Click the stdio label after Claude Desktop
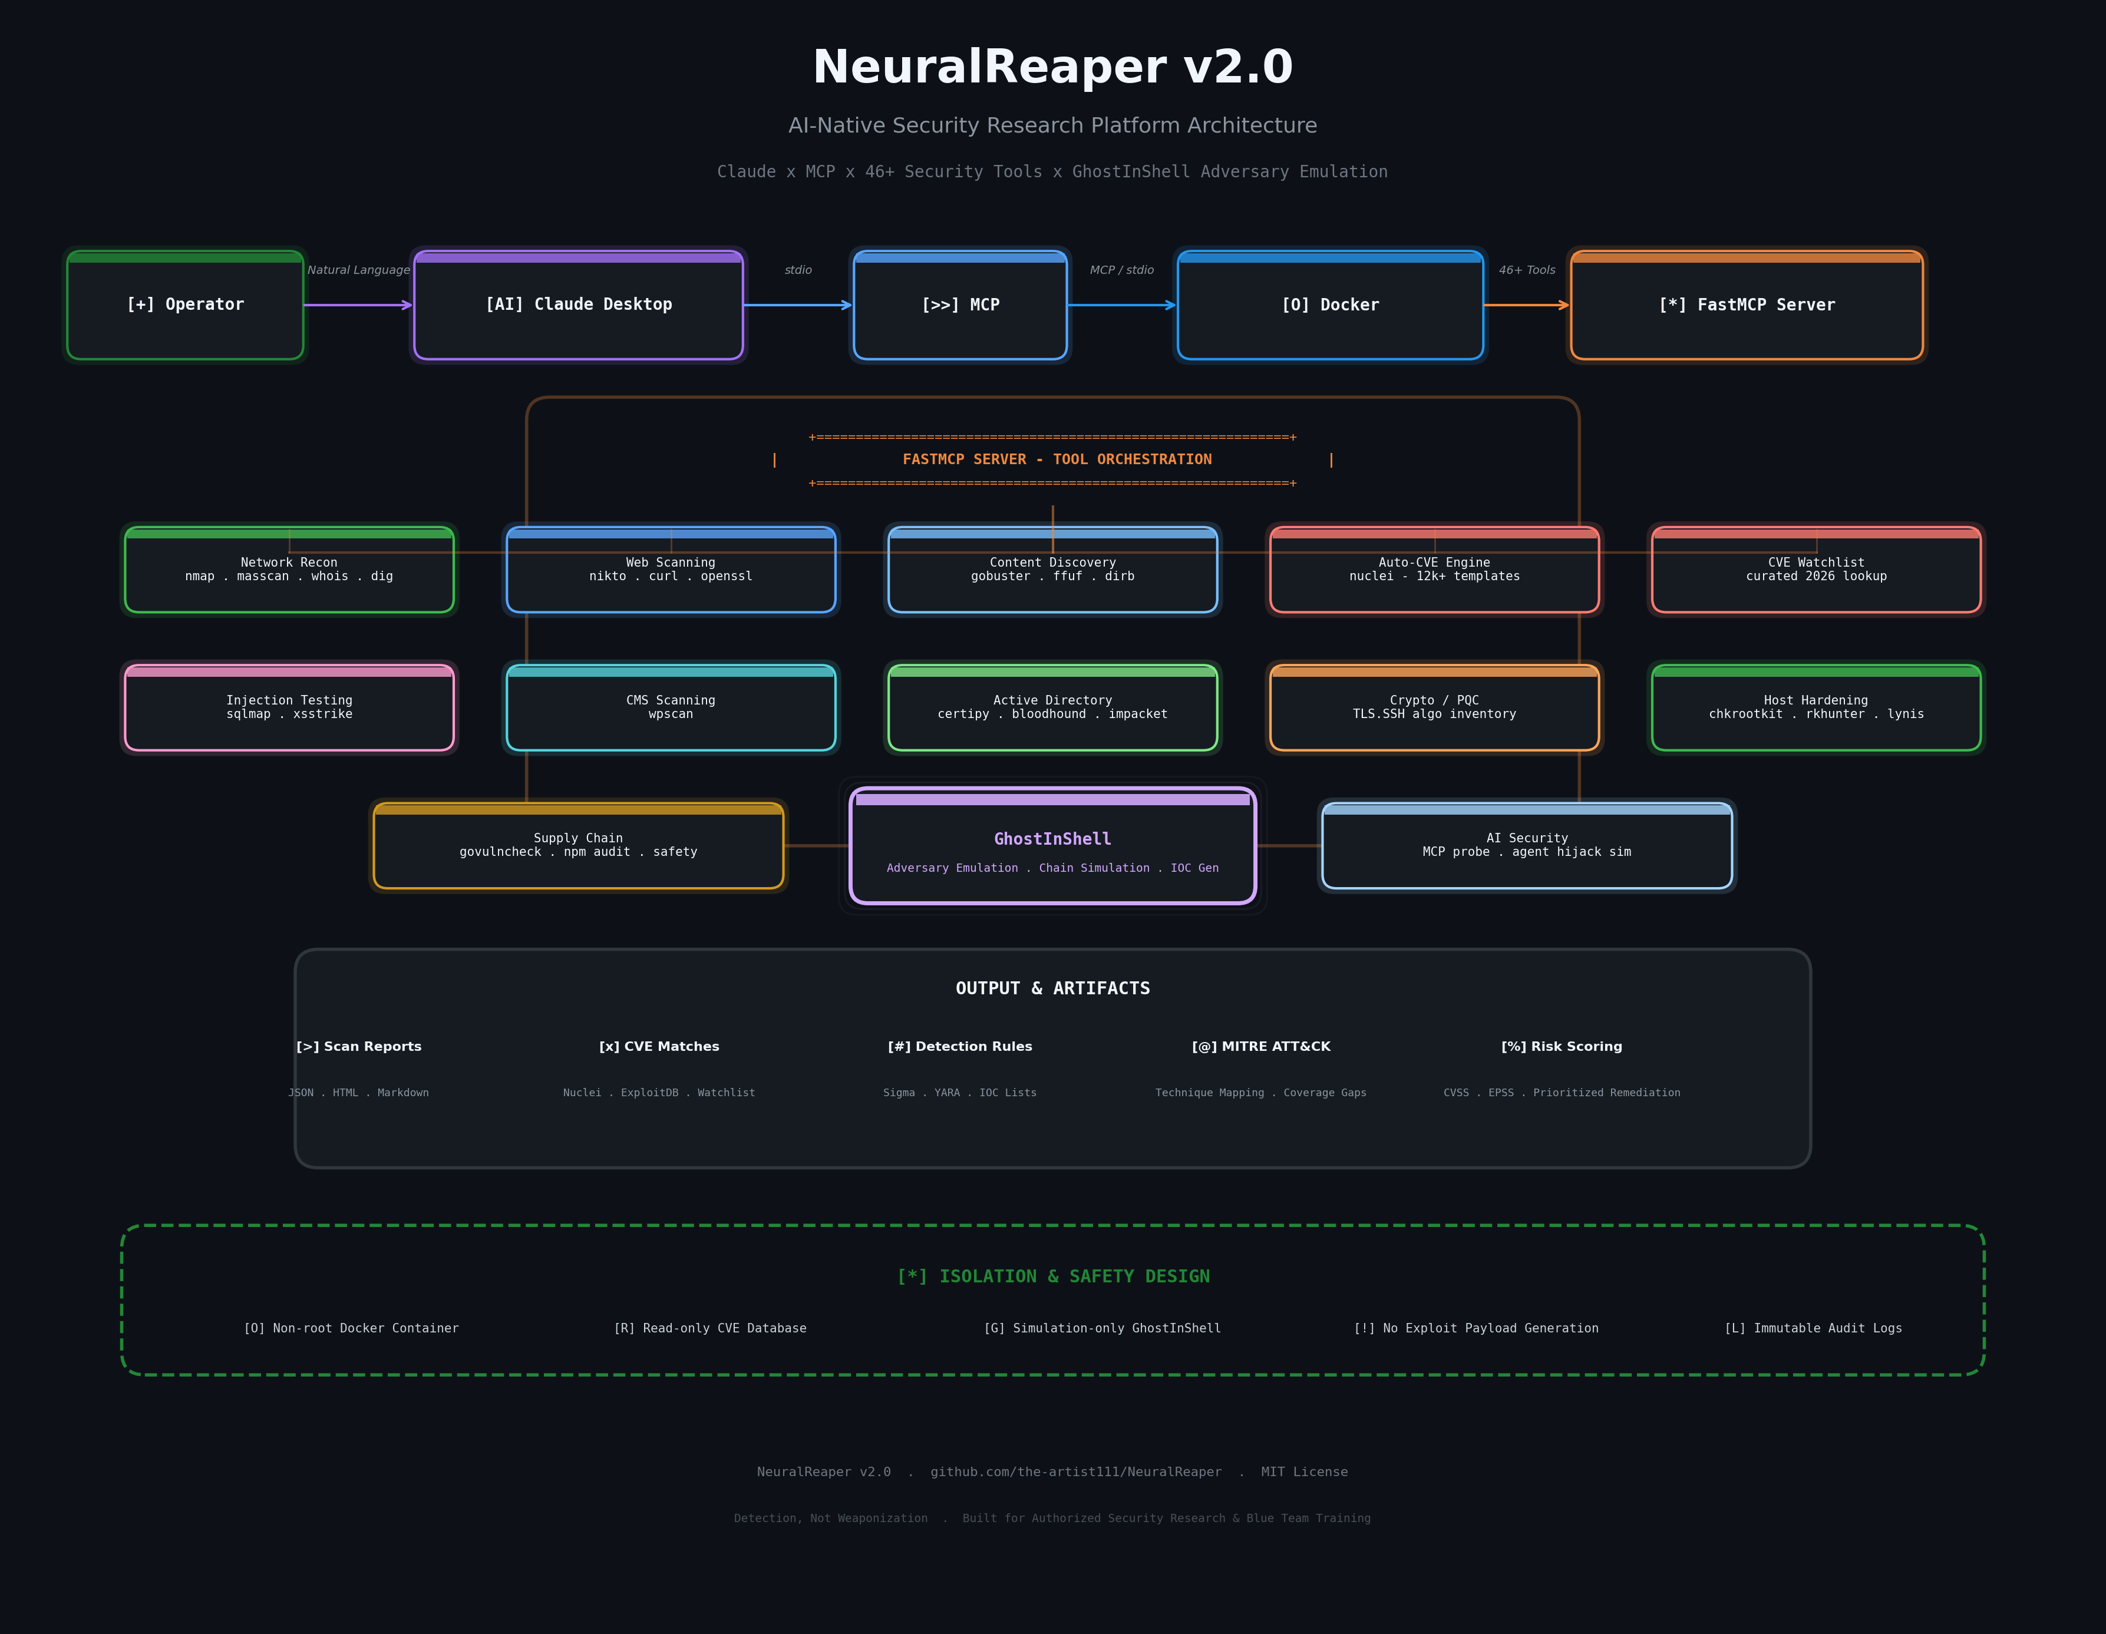This screenshot has height=1634, width=2106. tap(798, 270)
